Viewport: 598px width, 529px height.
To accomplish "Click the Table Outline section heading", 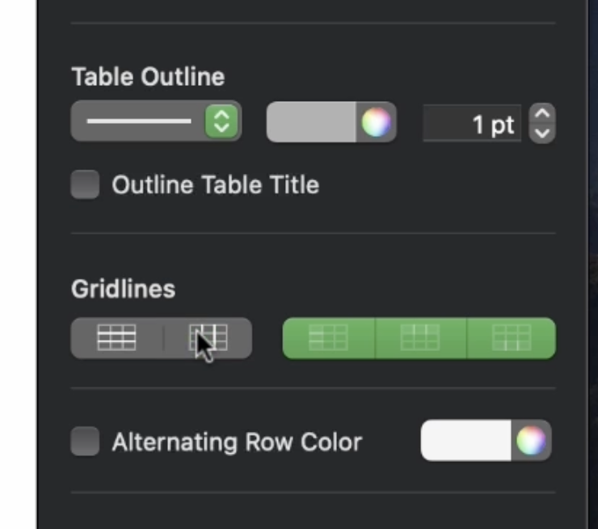I will tap(148, 77).
